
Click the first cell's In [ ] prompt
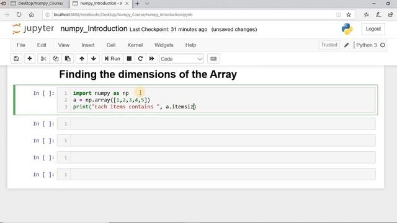click(x=43, y=94)
